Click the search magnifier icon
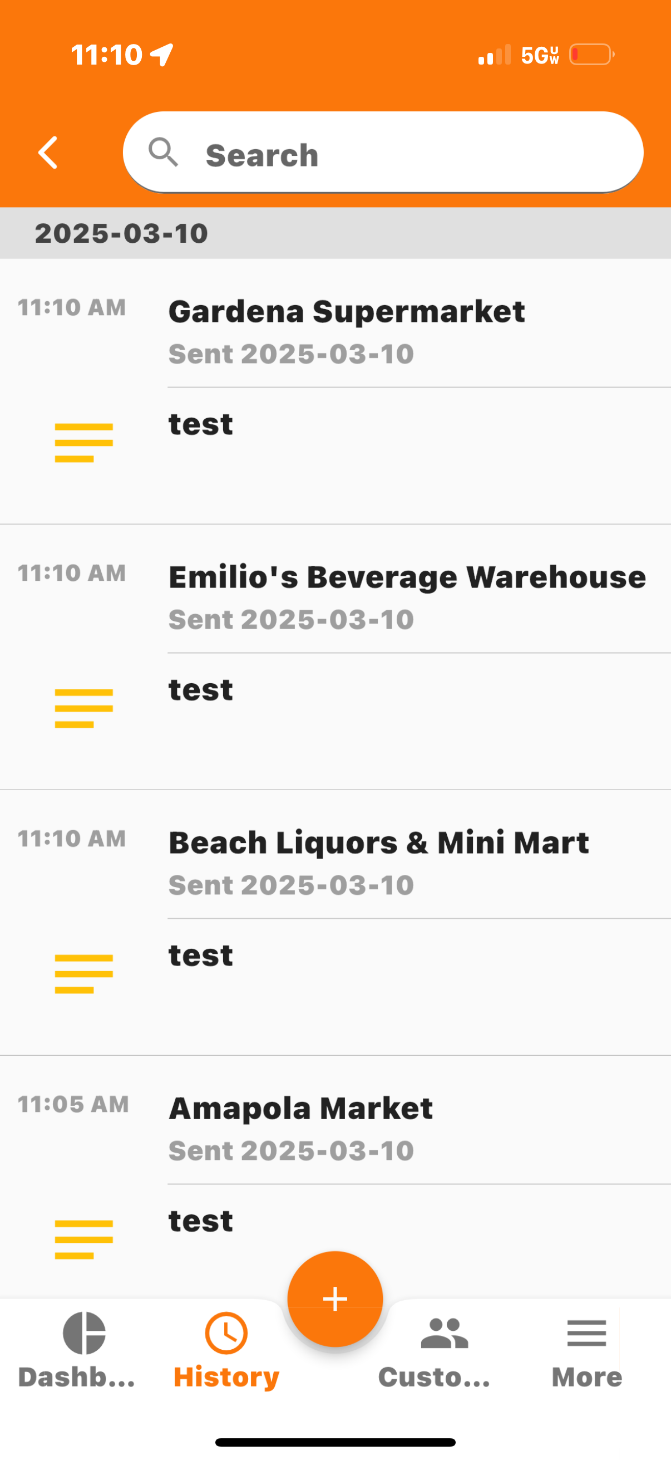Screen dimensions: 671x1460 coord(163,153)
